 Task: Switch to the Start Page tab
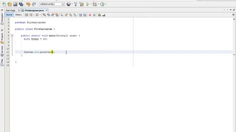[11, 11]
